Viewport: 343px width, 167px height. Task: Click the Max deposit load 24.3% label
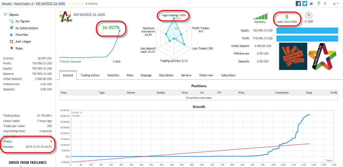(x=148, y=50)
